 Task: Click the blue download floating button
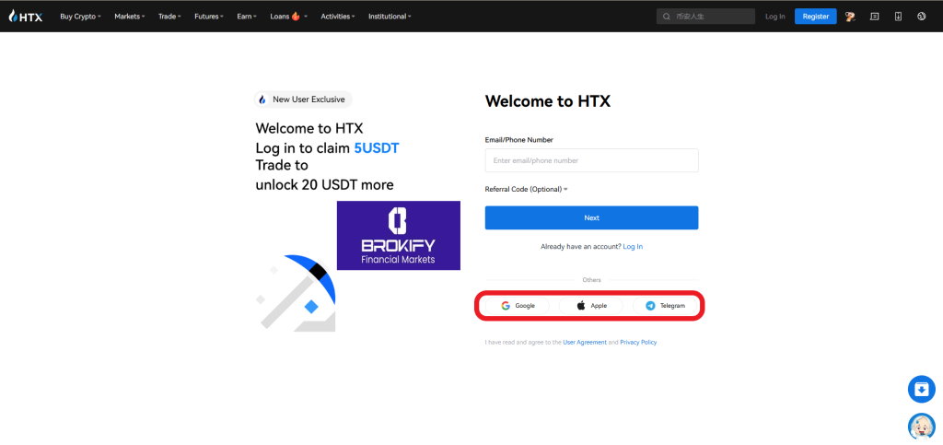tap(921, 389)
